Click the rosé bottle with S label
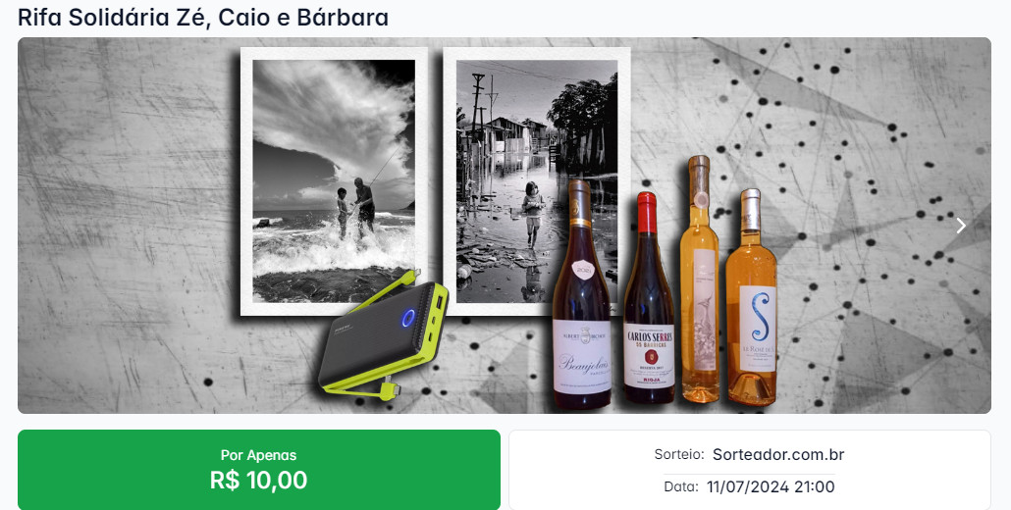Screen dimensions: 1011x510 (751, 297)
